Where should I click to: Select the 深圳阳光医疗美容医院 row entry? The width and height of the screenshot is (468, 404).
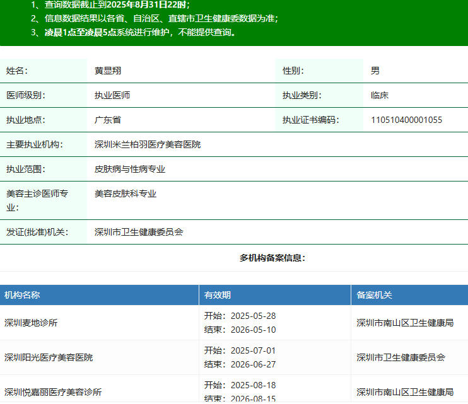click(x=49, y=357)
